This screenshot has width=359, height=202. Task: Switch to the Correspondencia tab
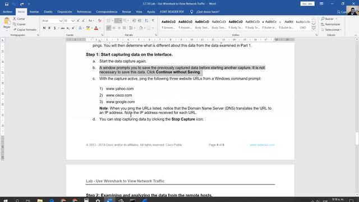pos(107,12)
